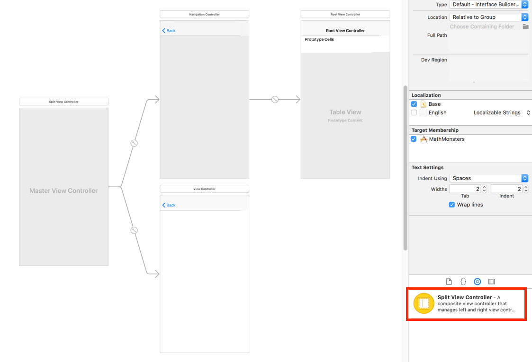Uncheck the Wrap lines checkbox
The image size is (532, 362).
(452, 205)
